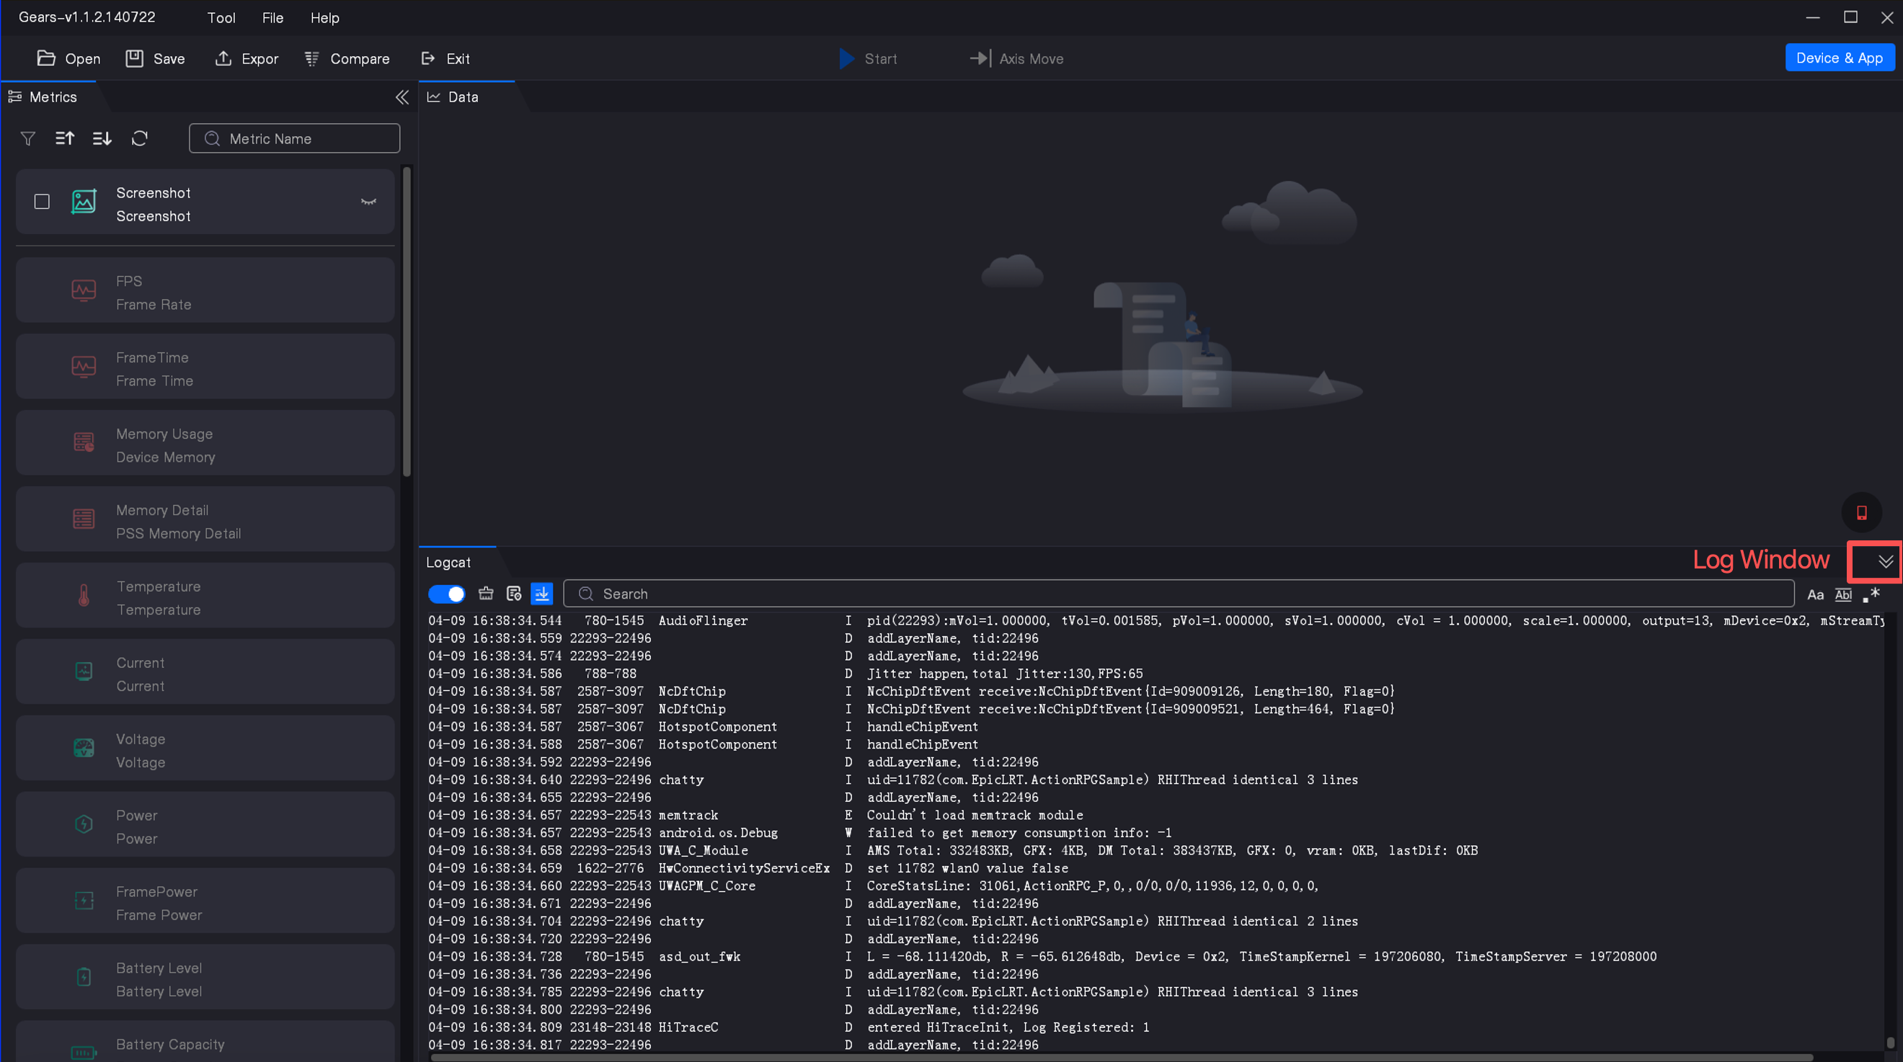Open a file with the Open button
1903x1062 pixels.
pyautogui.click(x=68, y=58)
